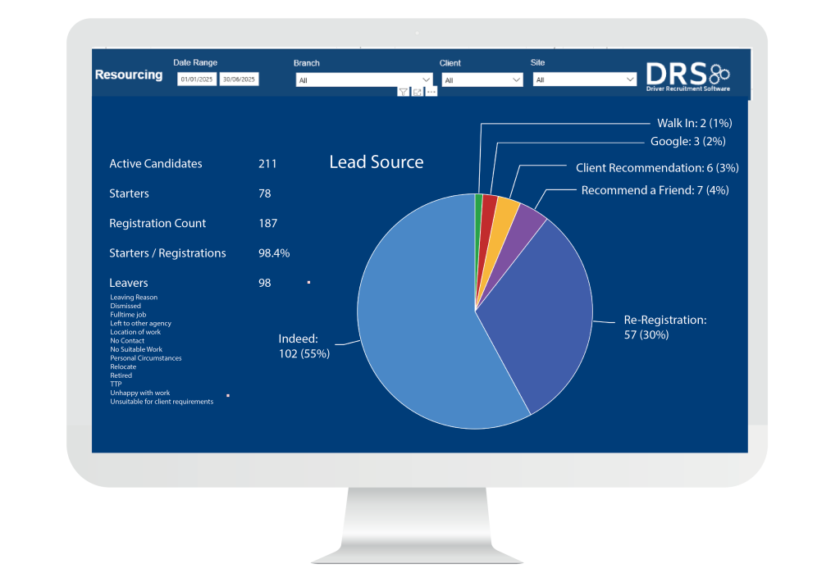Click the Indeed: 102 (55%) label
Viewport: 840px width, 573px height.
304,346
